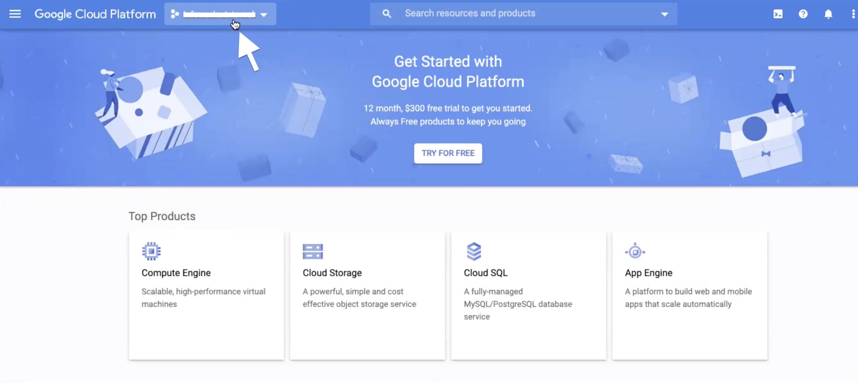Click 'A fully-managed MySQL/PostgreSQL database service' text
Screen dimensions: 858x383
click(x=518, y=304)
